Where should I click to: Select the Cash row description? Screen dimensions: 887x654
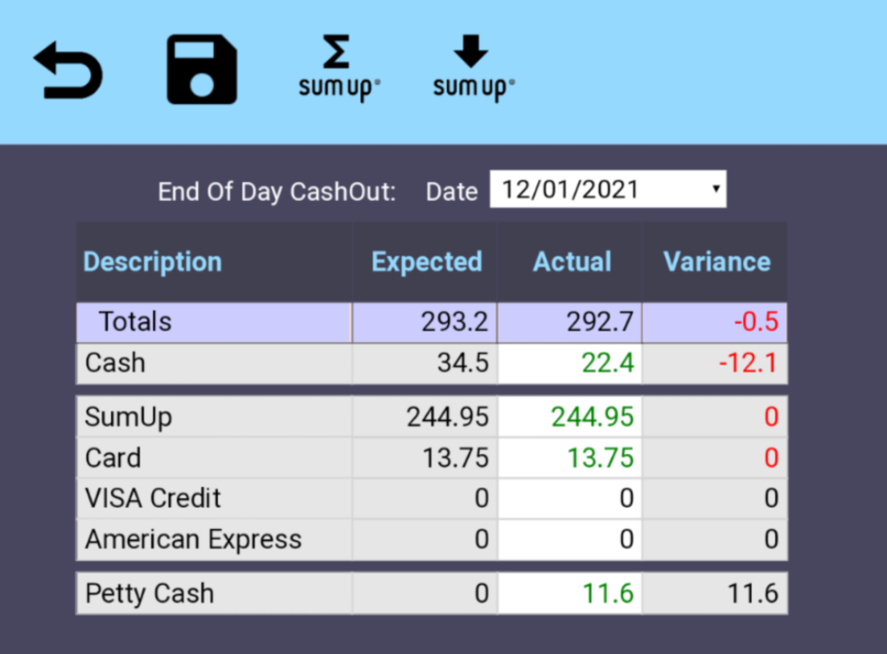point(115,364)
